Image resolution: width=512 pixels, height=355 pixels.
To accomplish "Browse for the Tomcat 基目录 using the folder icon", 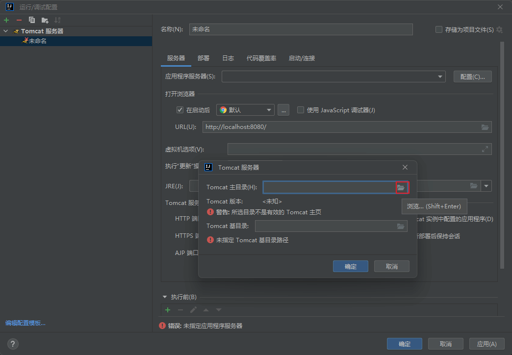I will tap(401, 226).
